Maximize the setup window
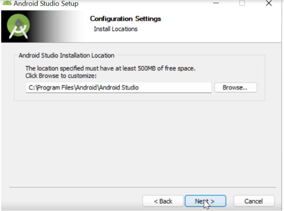This screenshot has height=211, width=284. [242, 3]
